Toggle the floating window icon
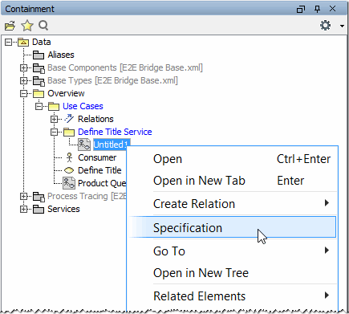Image resolution: width=349 pixels, height=314 pixels. 301,10
